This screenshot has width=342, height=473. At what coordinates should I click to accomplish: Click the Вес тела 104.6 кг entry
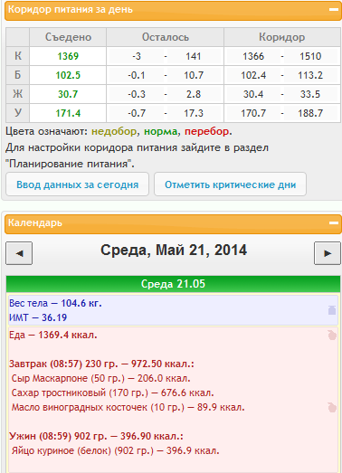(55, 303)
